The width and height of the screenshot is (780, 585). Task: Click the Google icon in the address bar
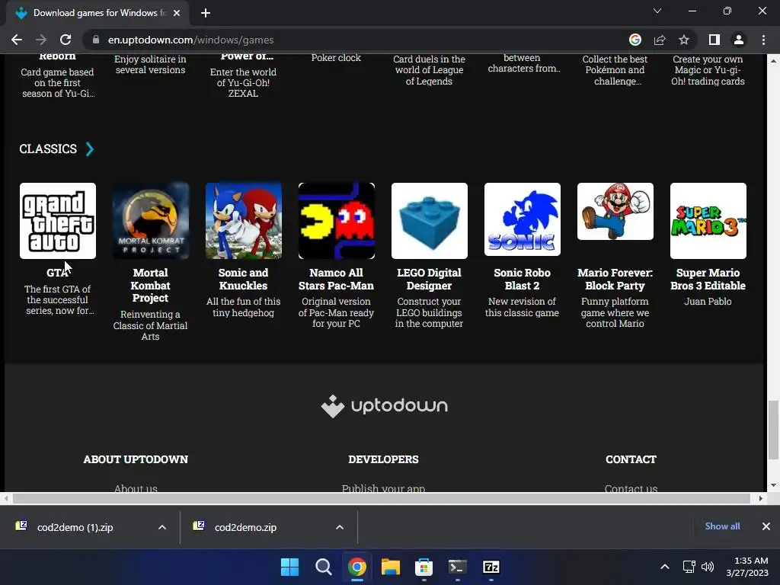[635, 40]
